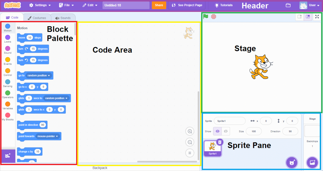Open the Settings dropdown menu

tap(40, 5)
